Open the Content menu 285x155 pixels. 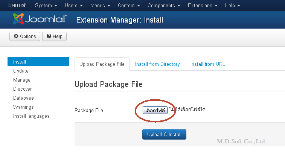(x=129, y=5)
